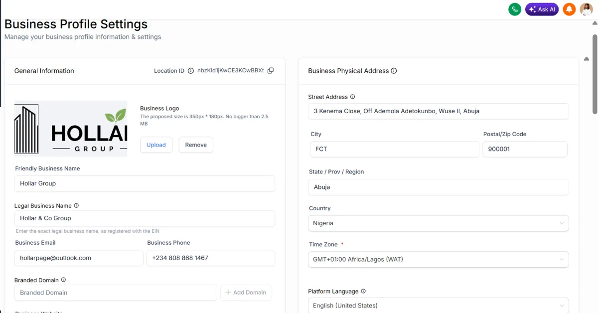
Task: Open the Country dropdown showing Nigeria
Action: [439, 223]
